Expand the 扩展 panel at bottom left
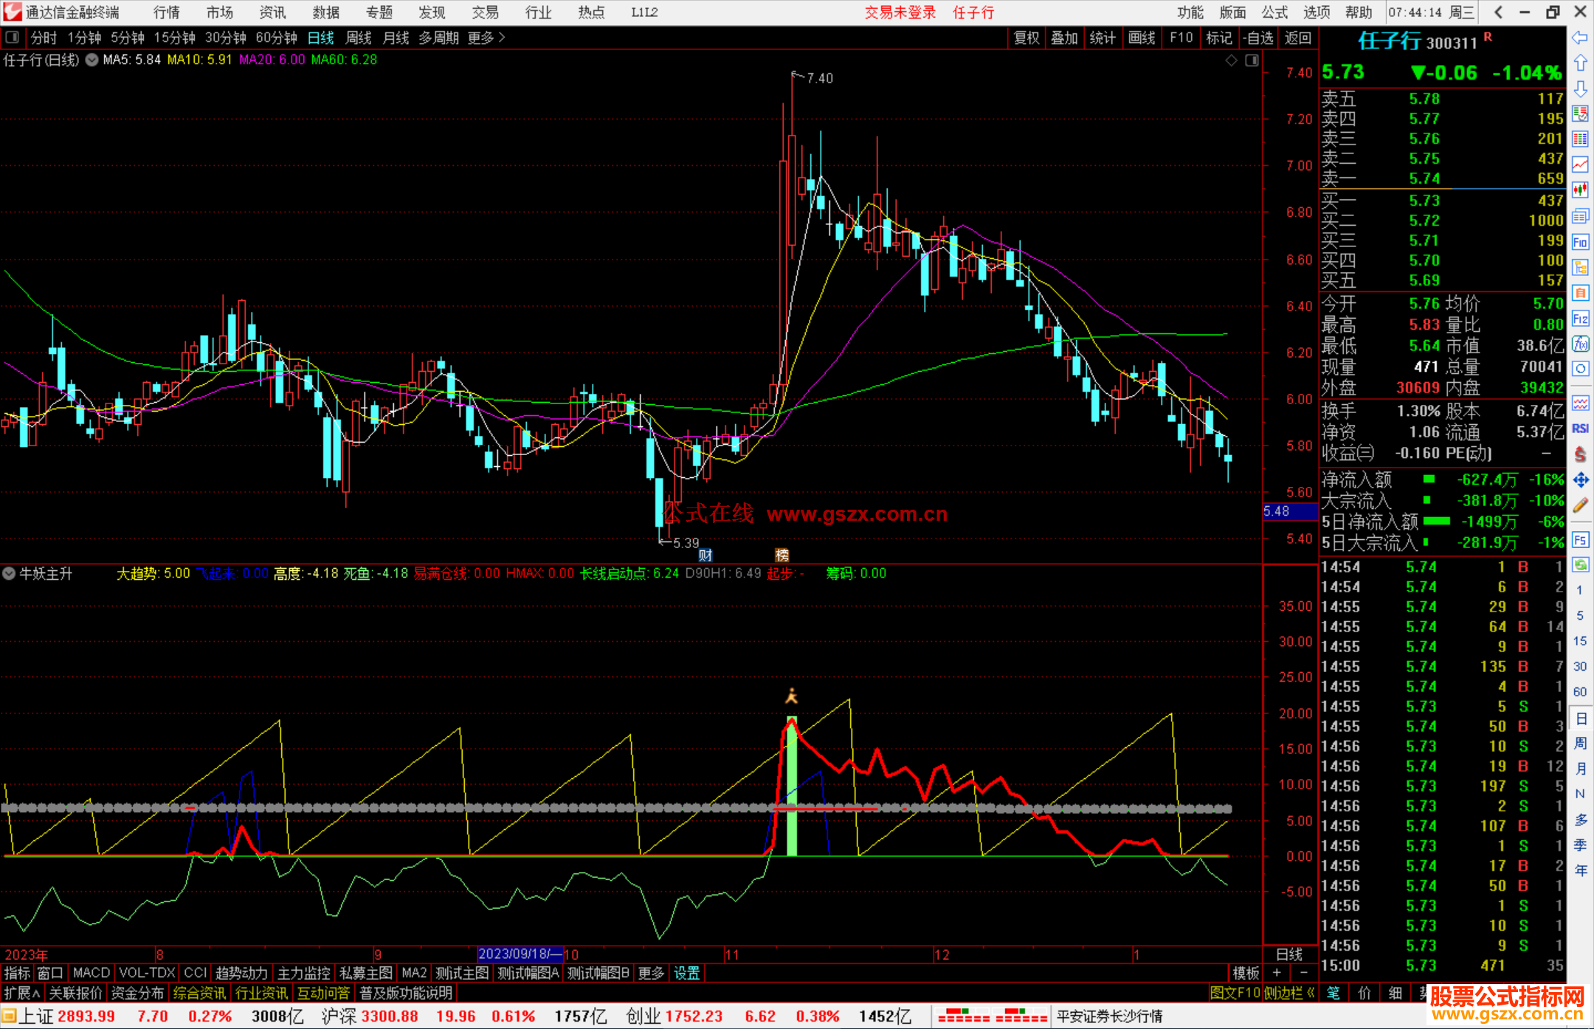 [x=22, y=994]
